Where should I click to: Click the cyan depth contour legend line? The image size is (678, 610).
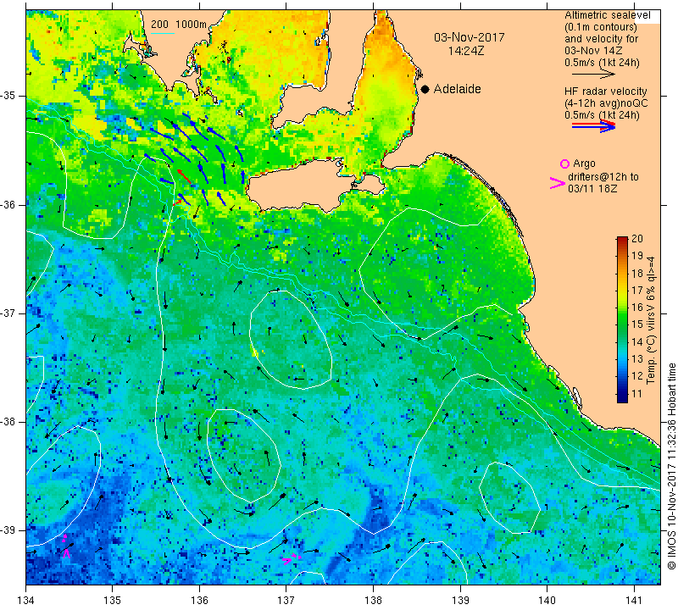(x=163, y=33)
